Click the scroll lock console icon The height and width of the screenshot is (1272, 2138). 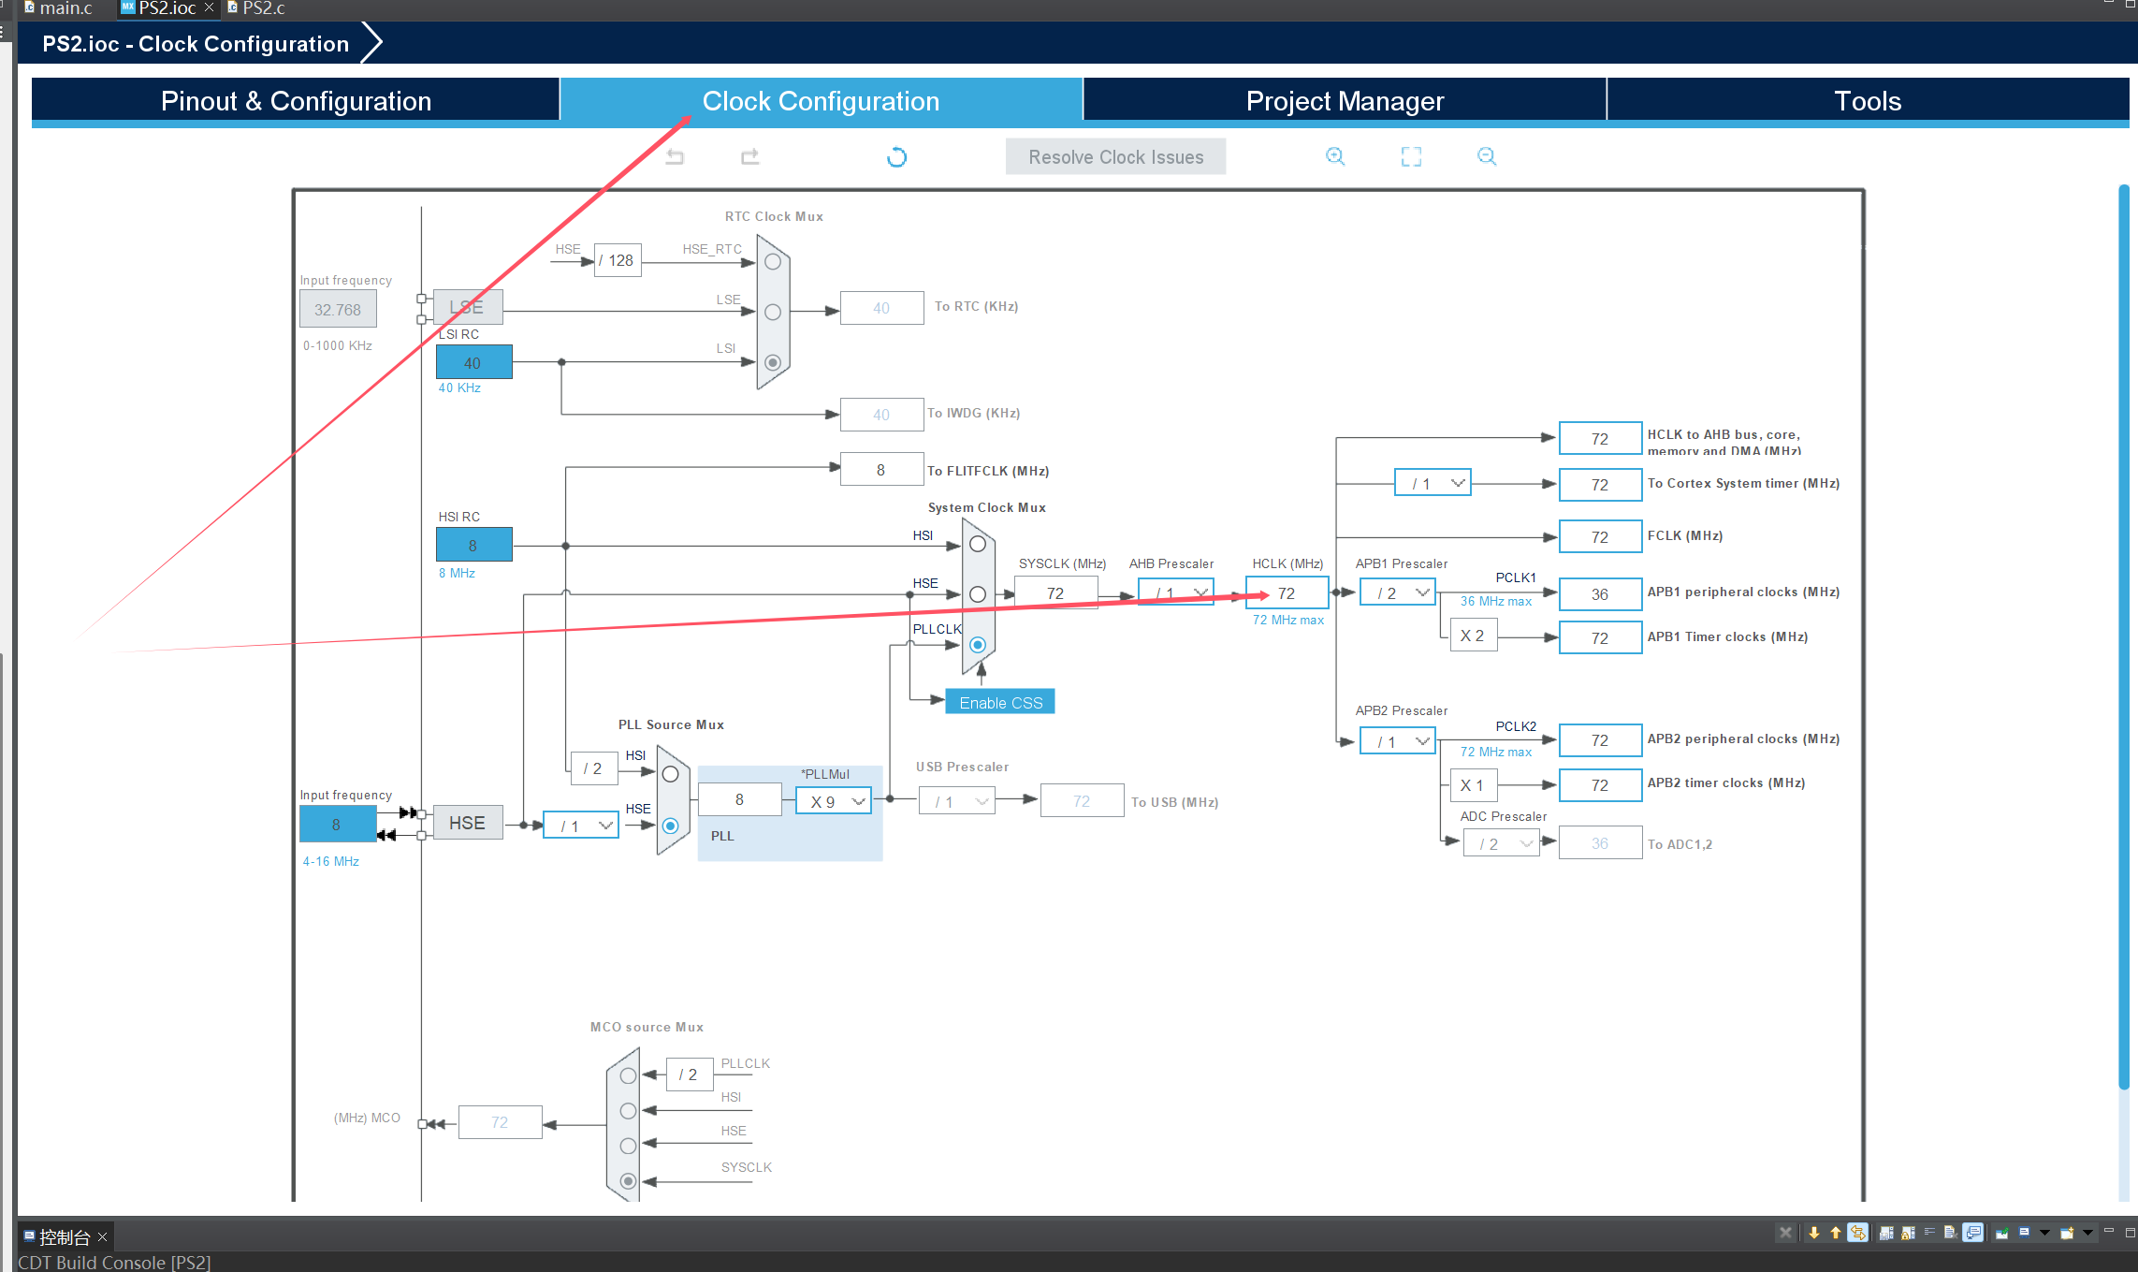click(x=1909, y=1233)
